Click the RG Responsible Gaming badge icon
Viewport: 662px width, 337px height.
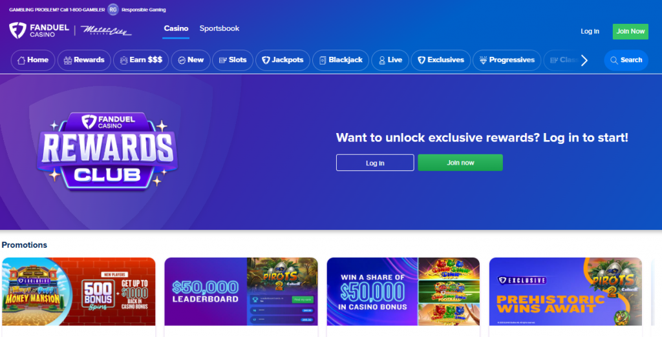click(112, 9)
